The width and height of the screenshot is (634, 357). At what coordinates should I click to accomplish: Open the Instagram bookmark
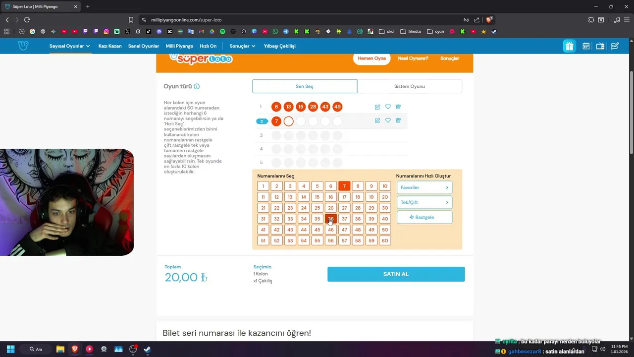[x=106, y=31]
